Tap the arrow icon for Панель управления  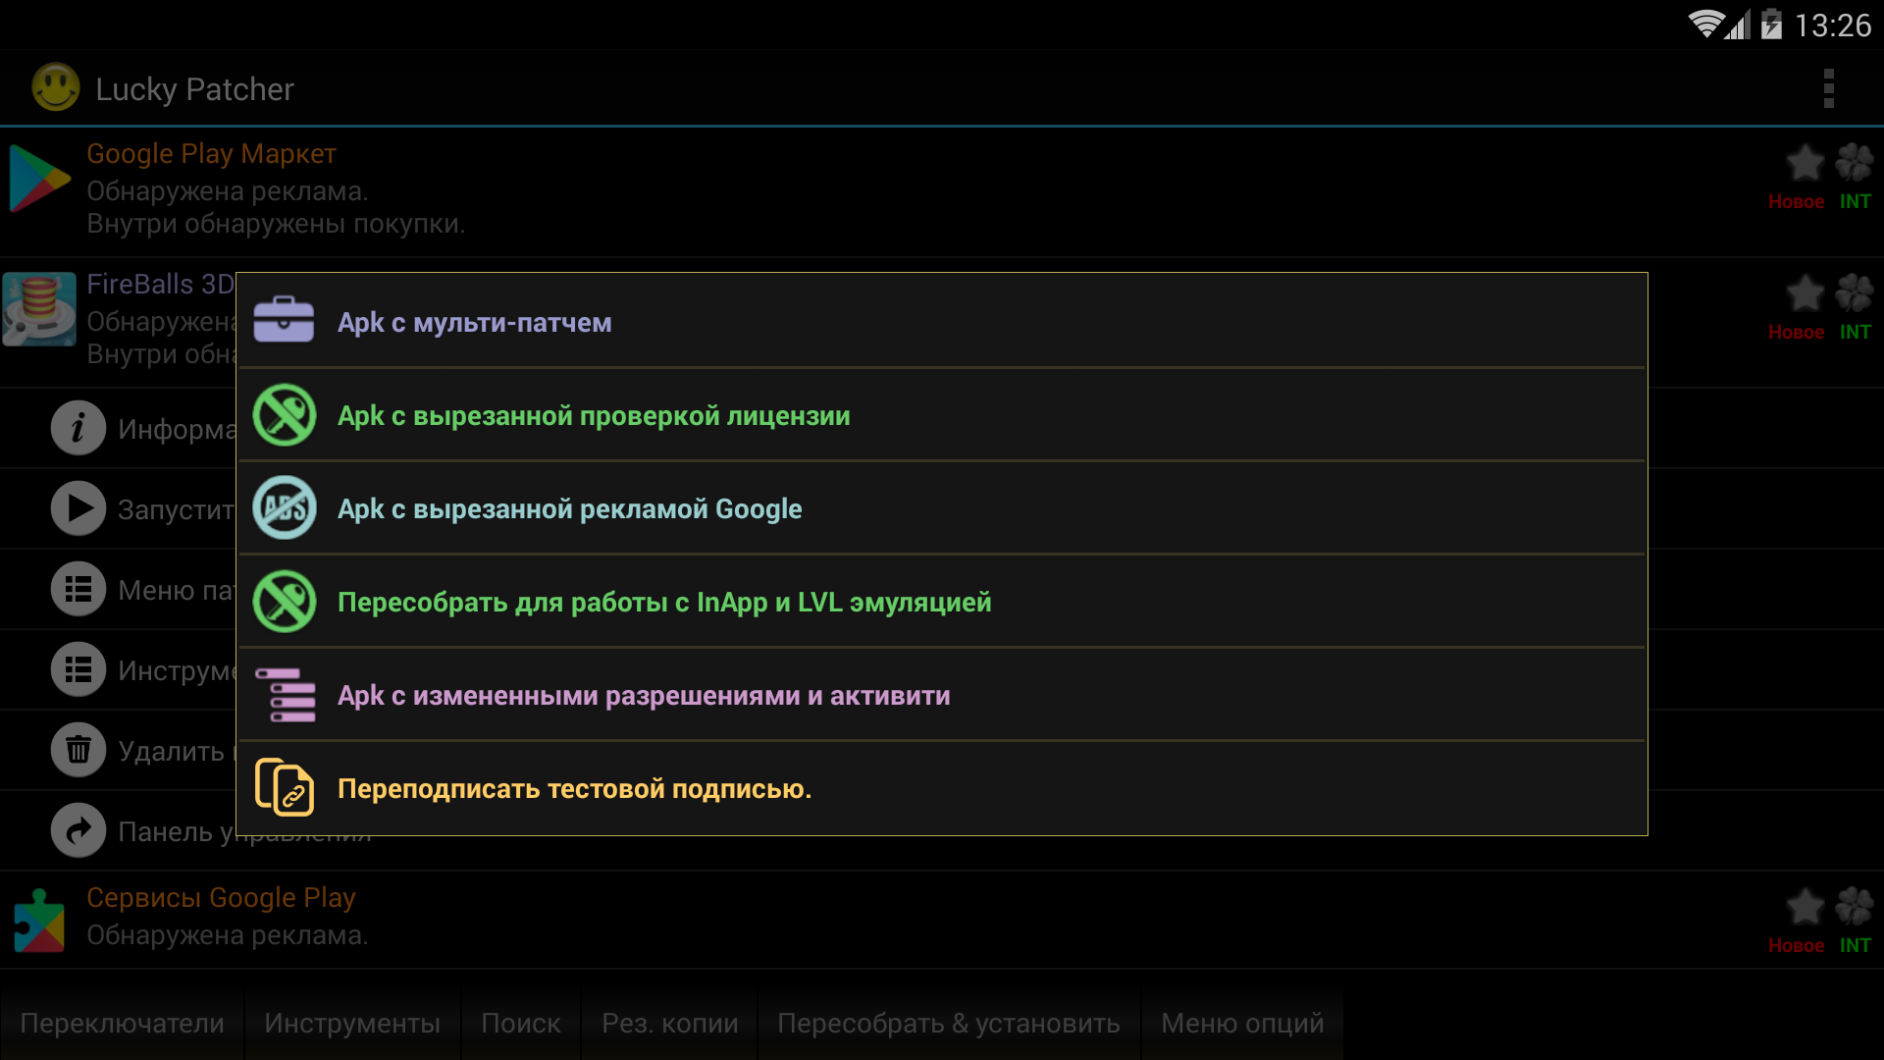tap(78, 830)
